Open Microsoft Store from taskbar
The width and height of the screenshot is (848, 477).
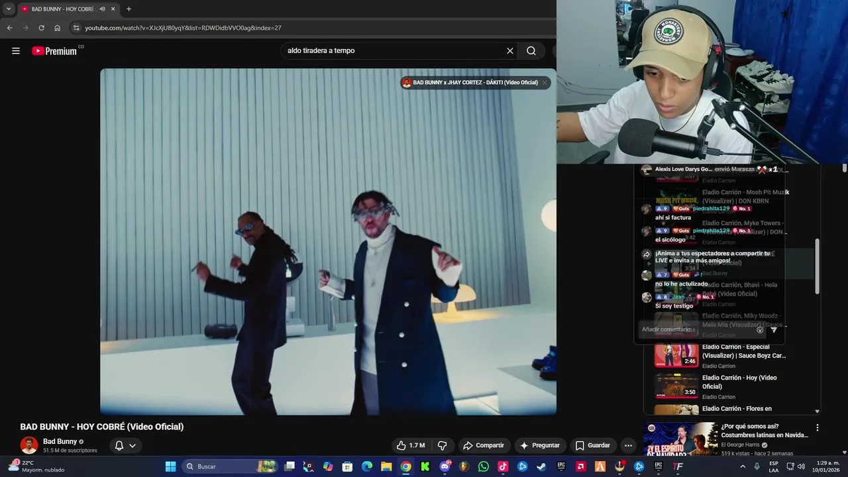(x=347, y=466)
